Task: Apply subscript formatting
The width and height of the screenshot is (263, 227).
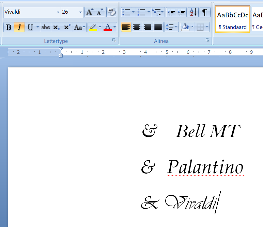Action: pyautogui.click(x=57, y=27)
